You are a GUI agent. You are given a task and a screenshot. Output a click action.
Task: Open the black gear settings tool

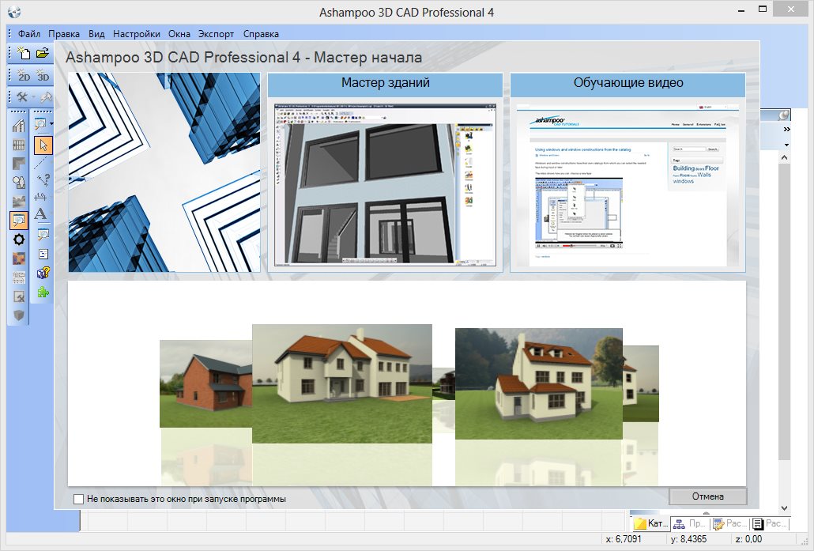point(19,240)
